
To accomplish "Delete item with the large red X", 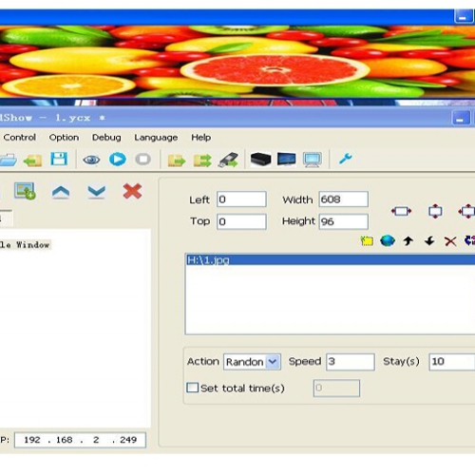I will tap(132, 191).
